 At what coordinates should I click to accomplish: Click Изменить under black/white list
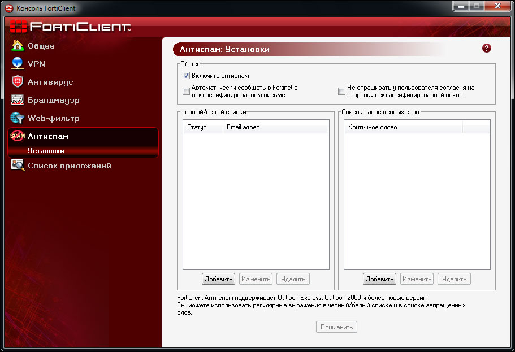(x=256, y=279)
